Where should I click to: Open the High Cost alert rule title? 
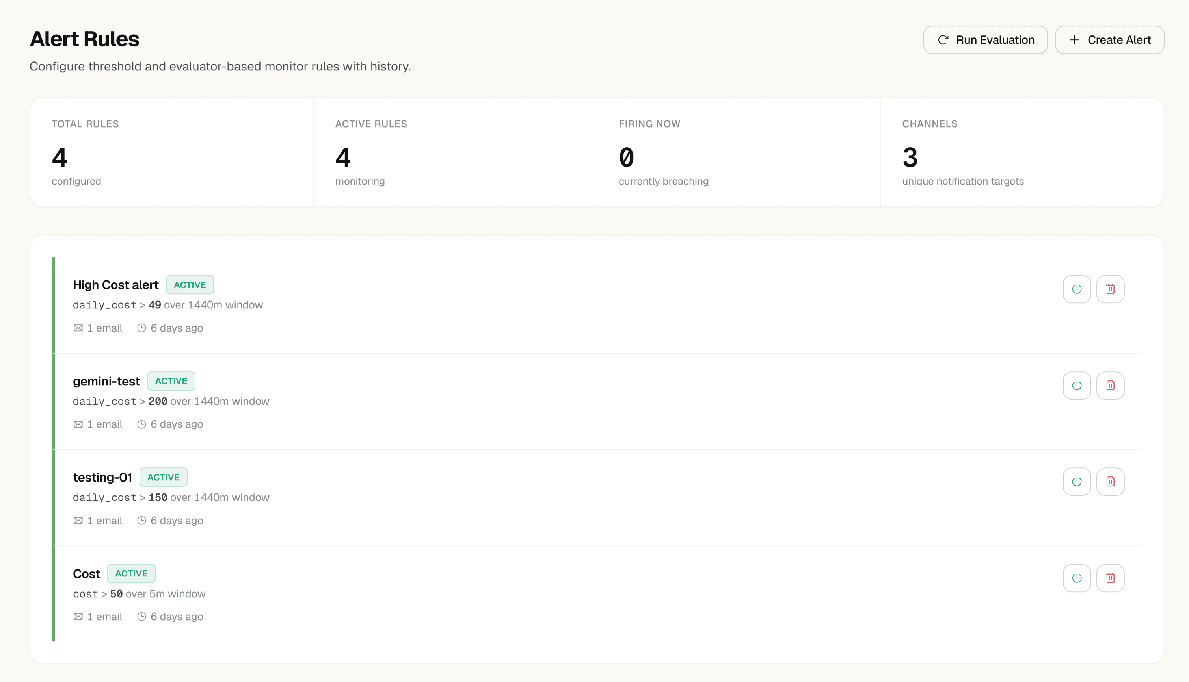coord(116,285)
